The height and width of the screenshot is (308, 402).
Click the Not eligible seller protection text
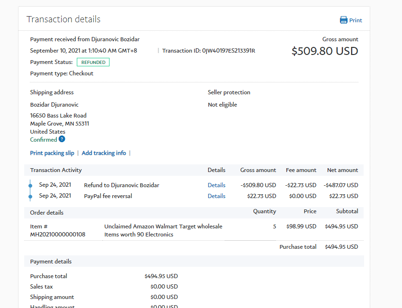point(222,105)
